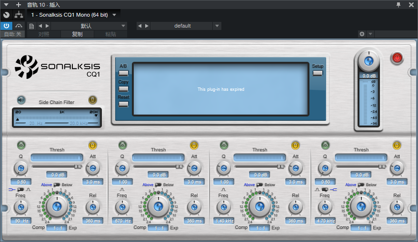This screenshot has width=418, height=242.
Task: Click band 4 Rel knob
Action: [397, 207]
